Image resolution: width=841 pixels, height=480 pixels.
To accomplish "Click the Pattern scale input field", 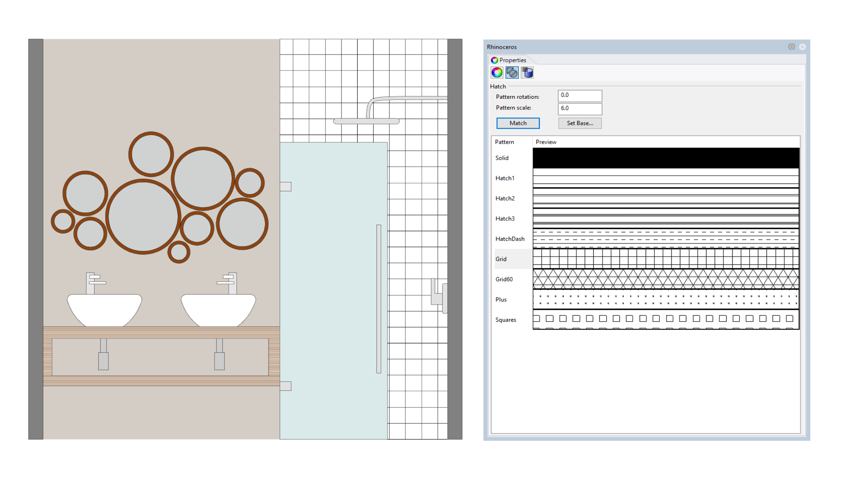I will [580, 109].
